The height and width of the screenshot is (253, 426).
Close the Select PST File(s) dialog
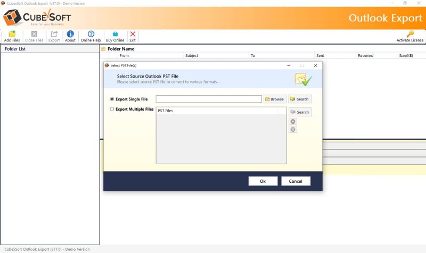click(315, 65)
